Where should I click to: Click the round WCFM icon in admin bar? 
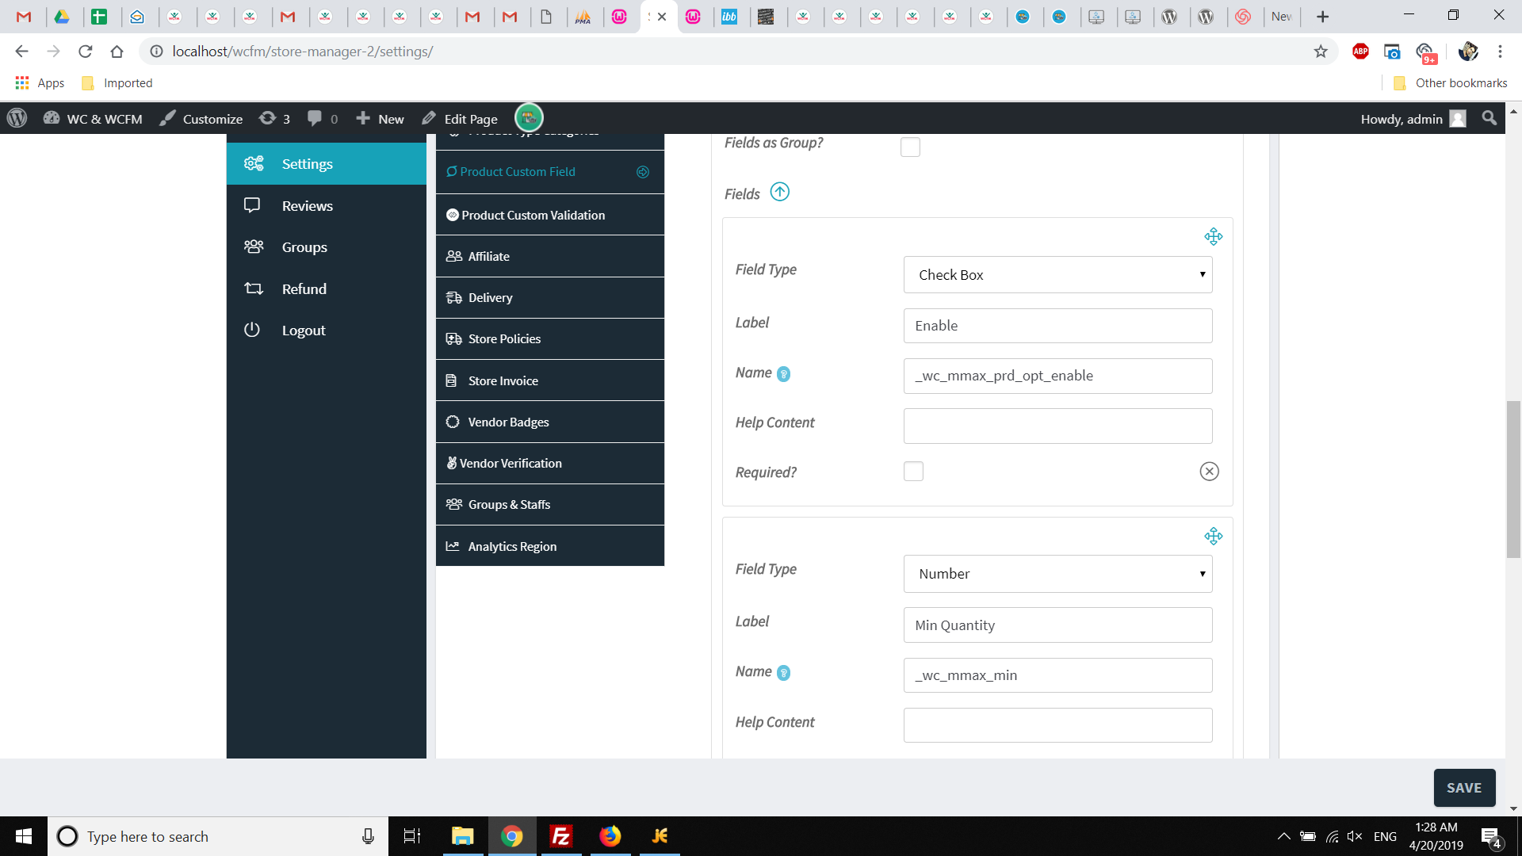(x=529, y=118)
